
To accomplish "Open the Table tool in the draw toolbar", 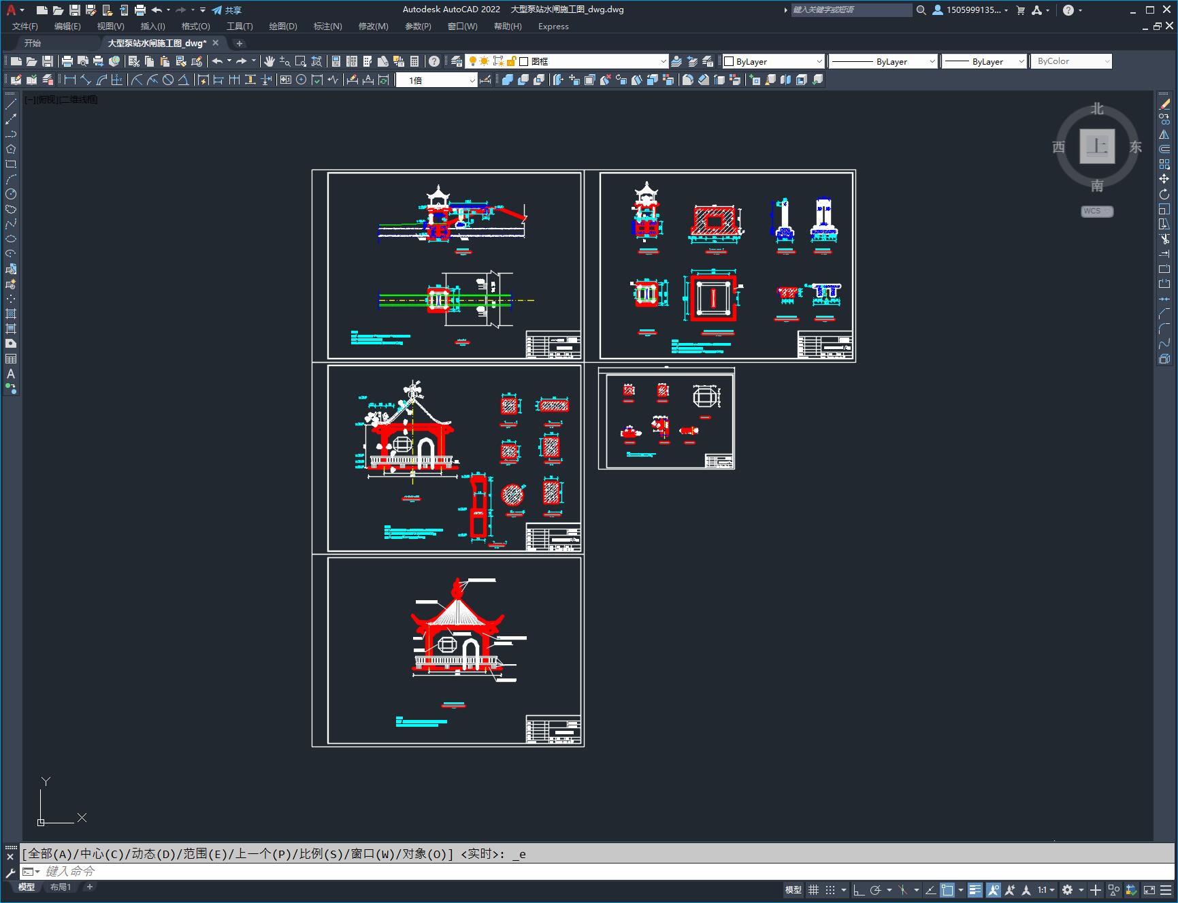I will pos(11,359).
